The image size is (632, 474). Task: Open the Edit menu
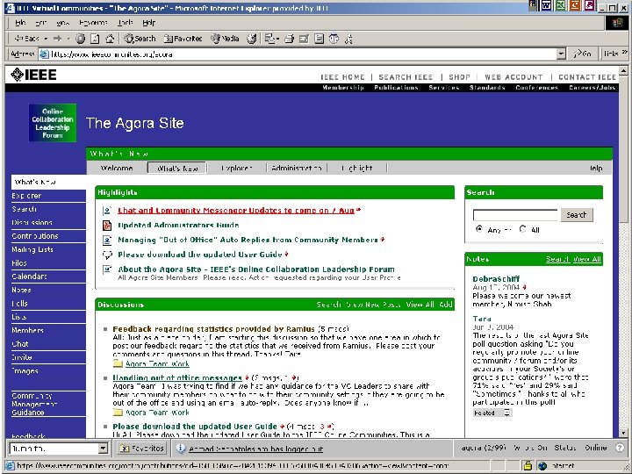coord(40,23)
